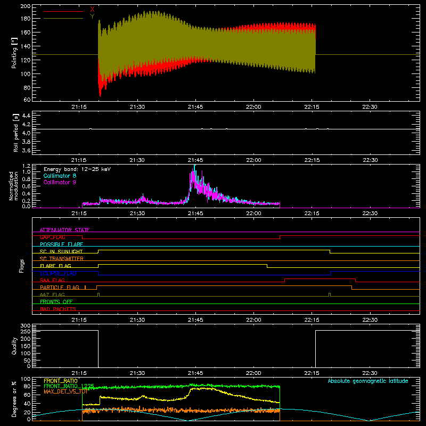Click the red X legend line
This screenshot has height=426, width=426.
[63, 11]
